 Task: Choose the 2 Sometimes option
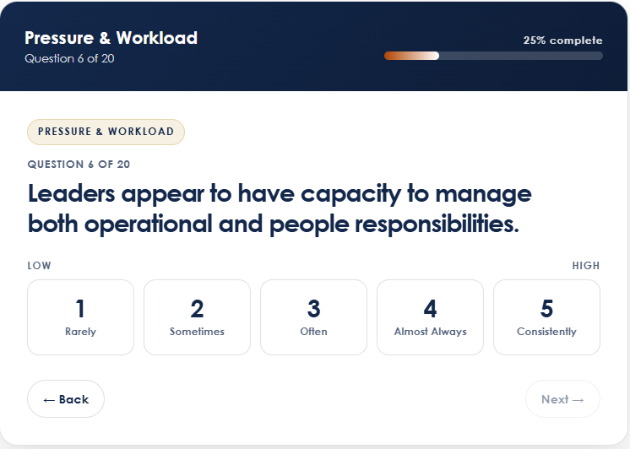[197, 317]
